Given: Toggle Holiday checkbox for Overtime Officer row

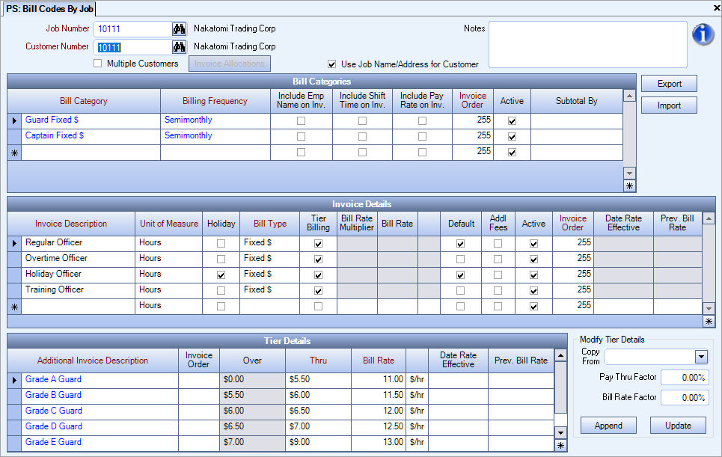Looking at the screenshot, I should (221, 259).
